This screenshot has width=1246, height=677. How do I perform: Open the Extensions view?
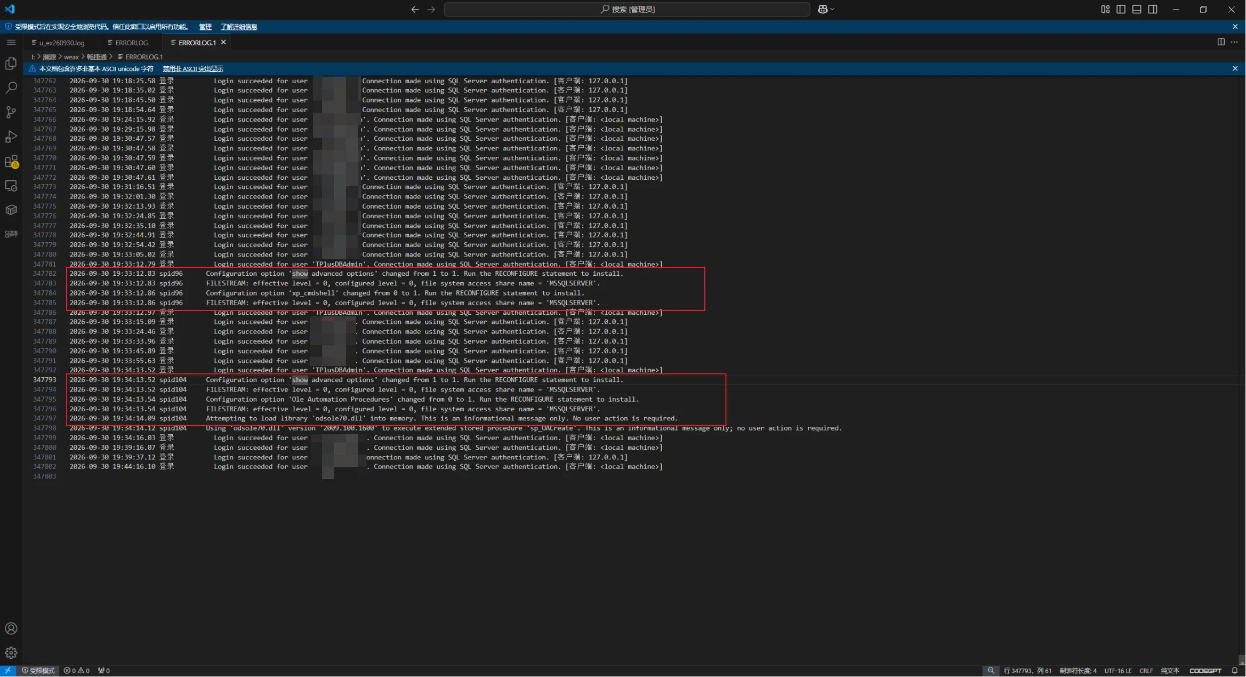pyautogui.click(x=11, y=162)
